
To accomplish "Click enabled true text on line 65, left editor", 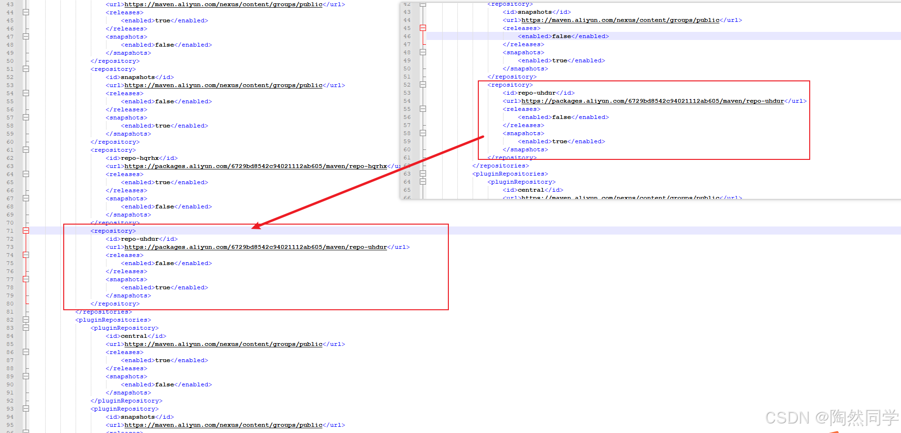I will tap(165, 182).
